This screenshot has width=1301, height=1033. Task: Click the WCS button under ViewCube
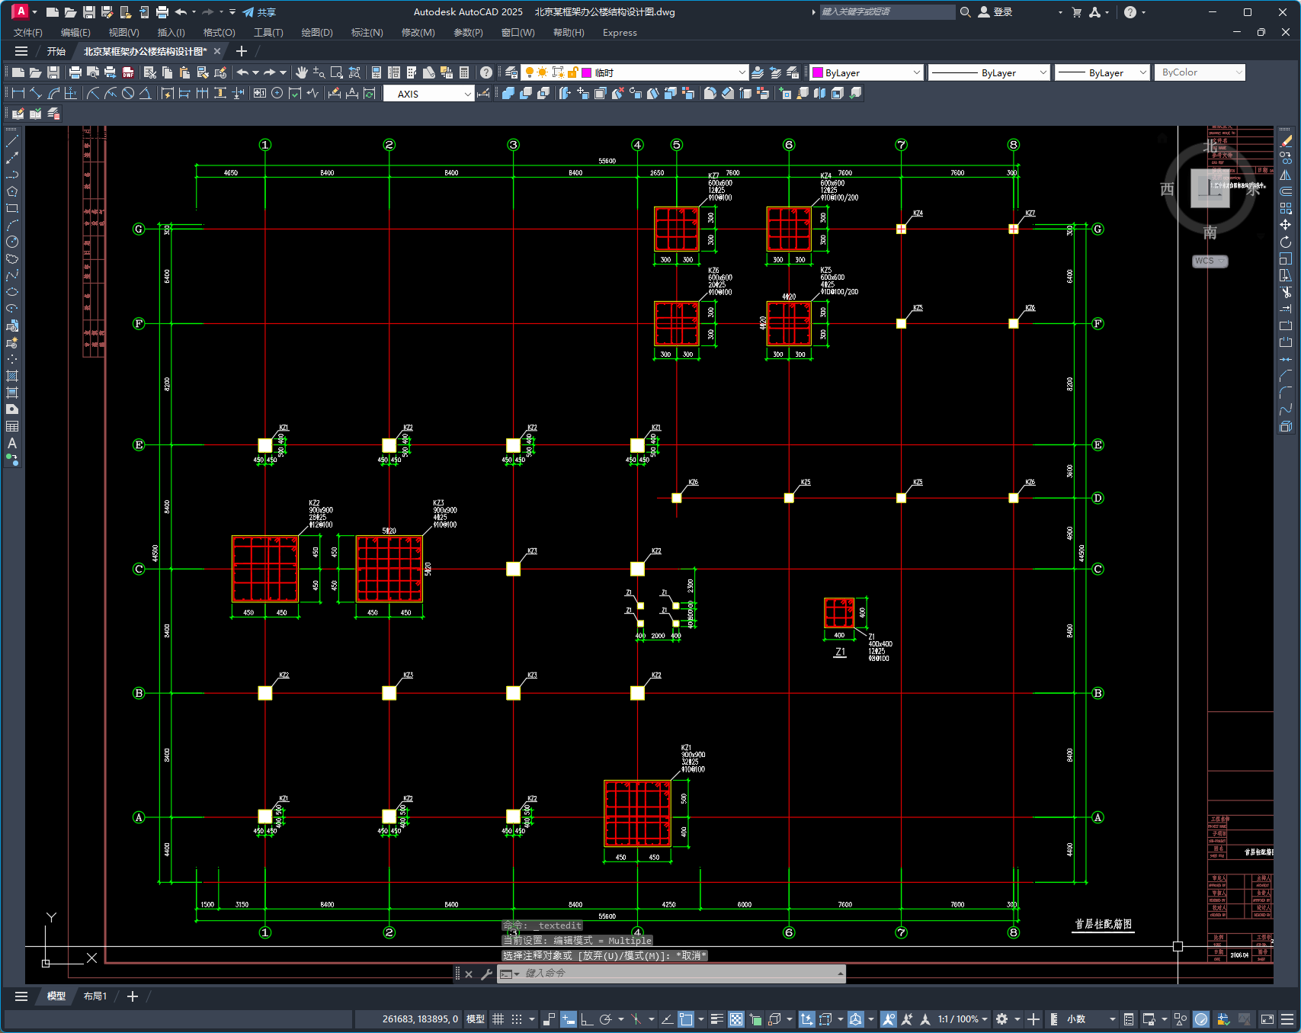1210,261
